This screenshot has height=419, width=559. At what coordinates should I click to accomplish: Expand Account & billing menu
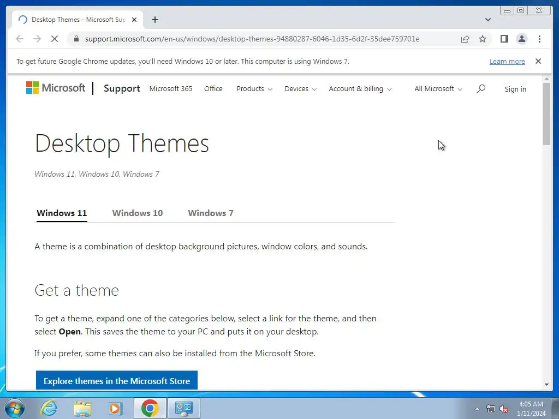point(360,89)
